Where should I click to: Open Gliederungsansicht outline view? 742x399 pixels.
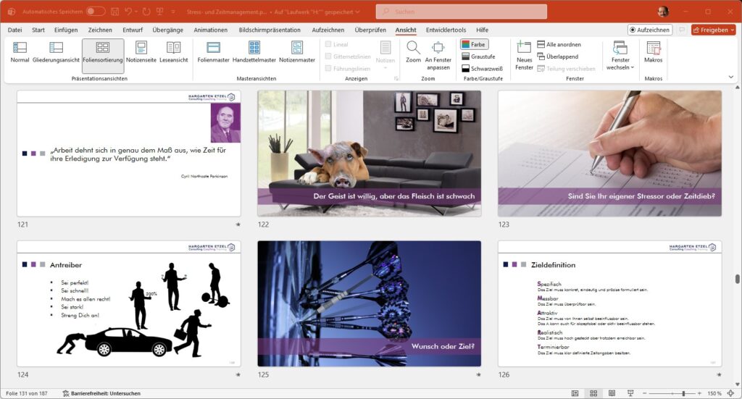point(56,52)
